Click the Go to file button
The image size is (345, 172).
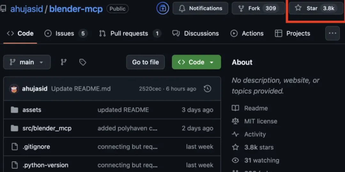click(x=145, y=62)
